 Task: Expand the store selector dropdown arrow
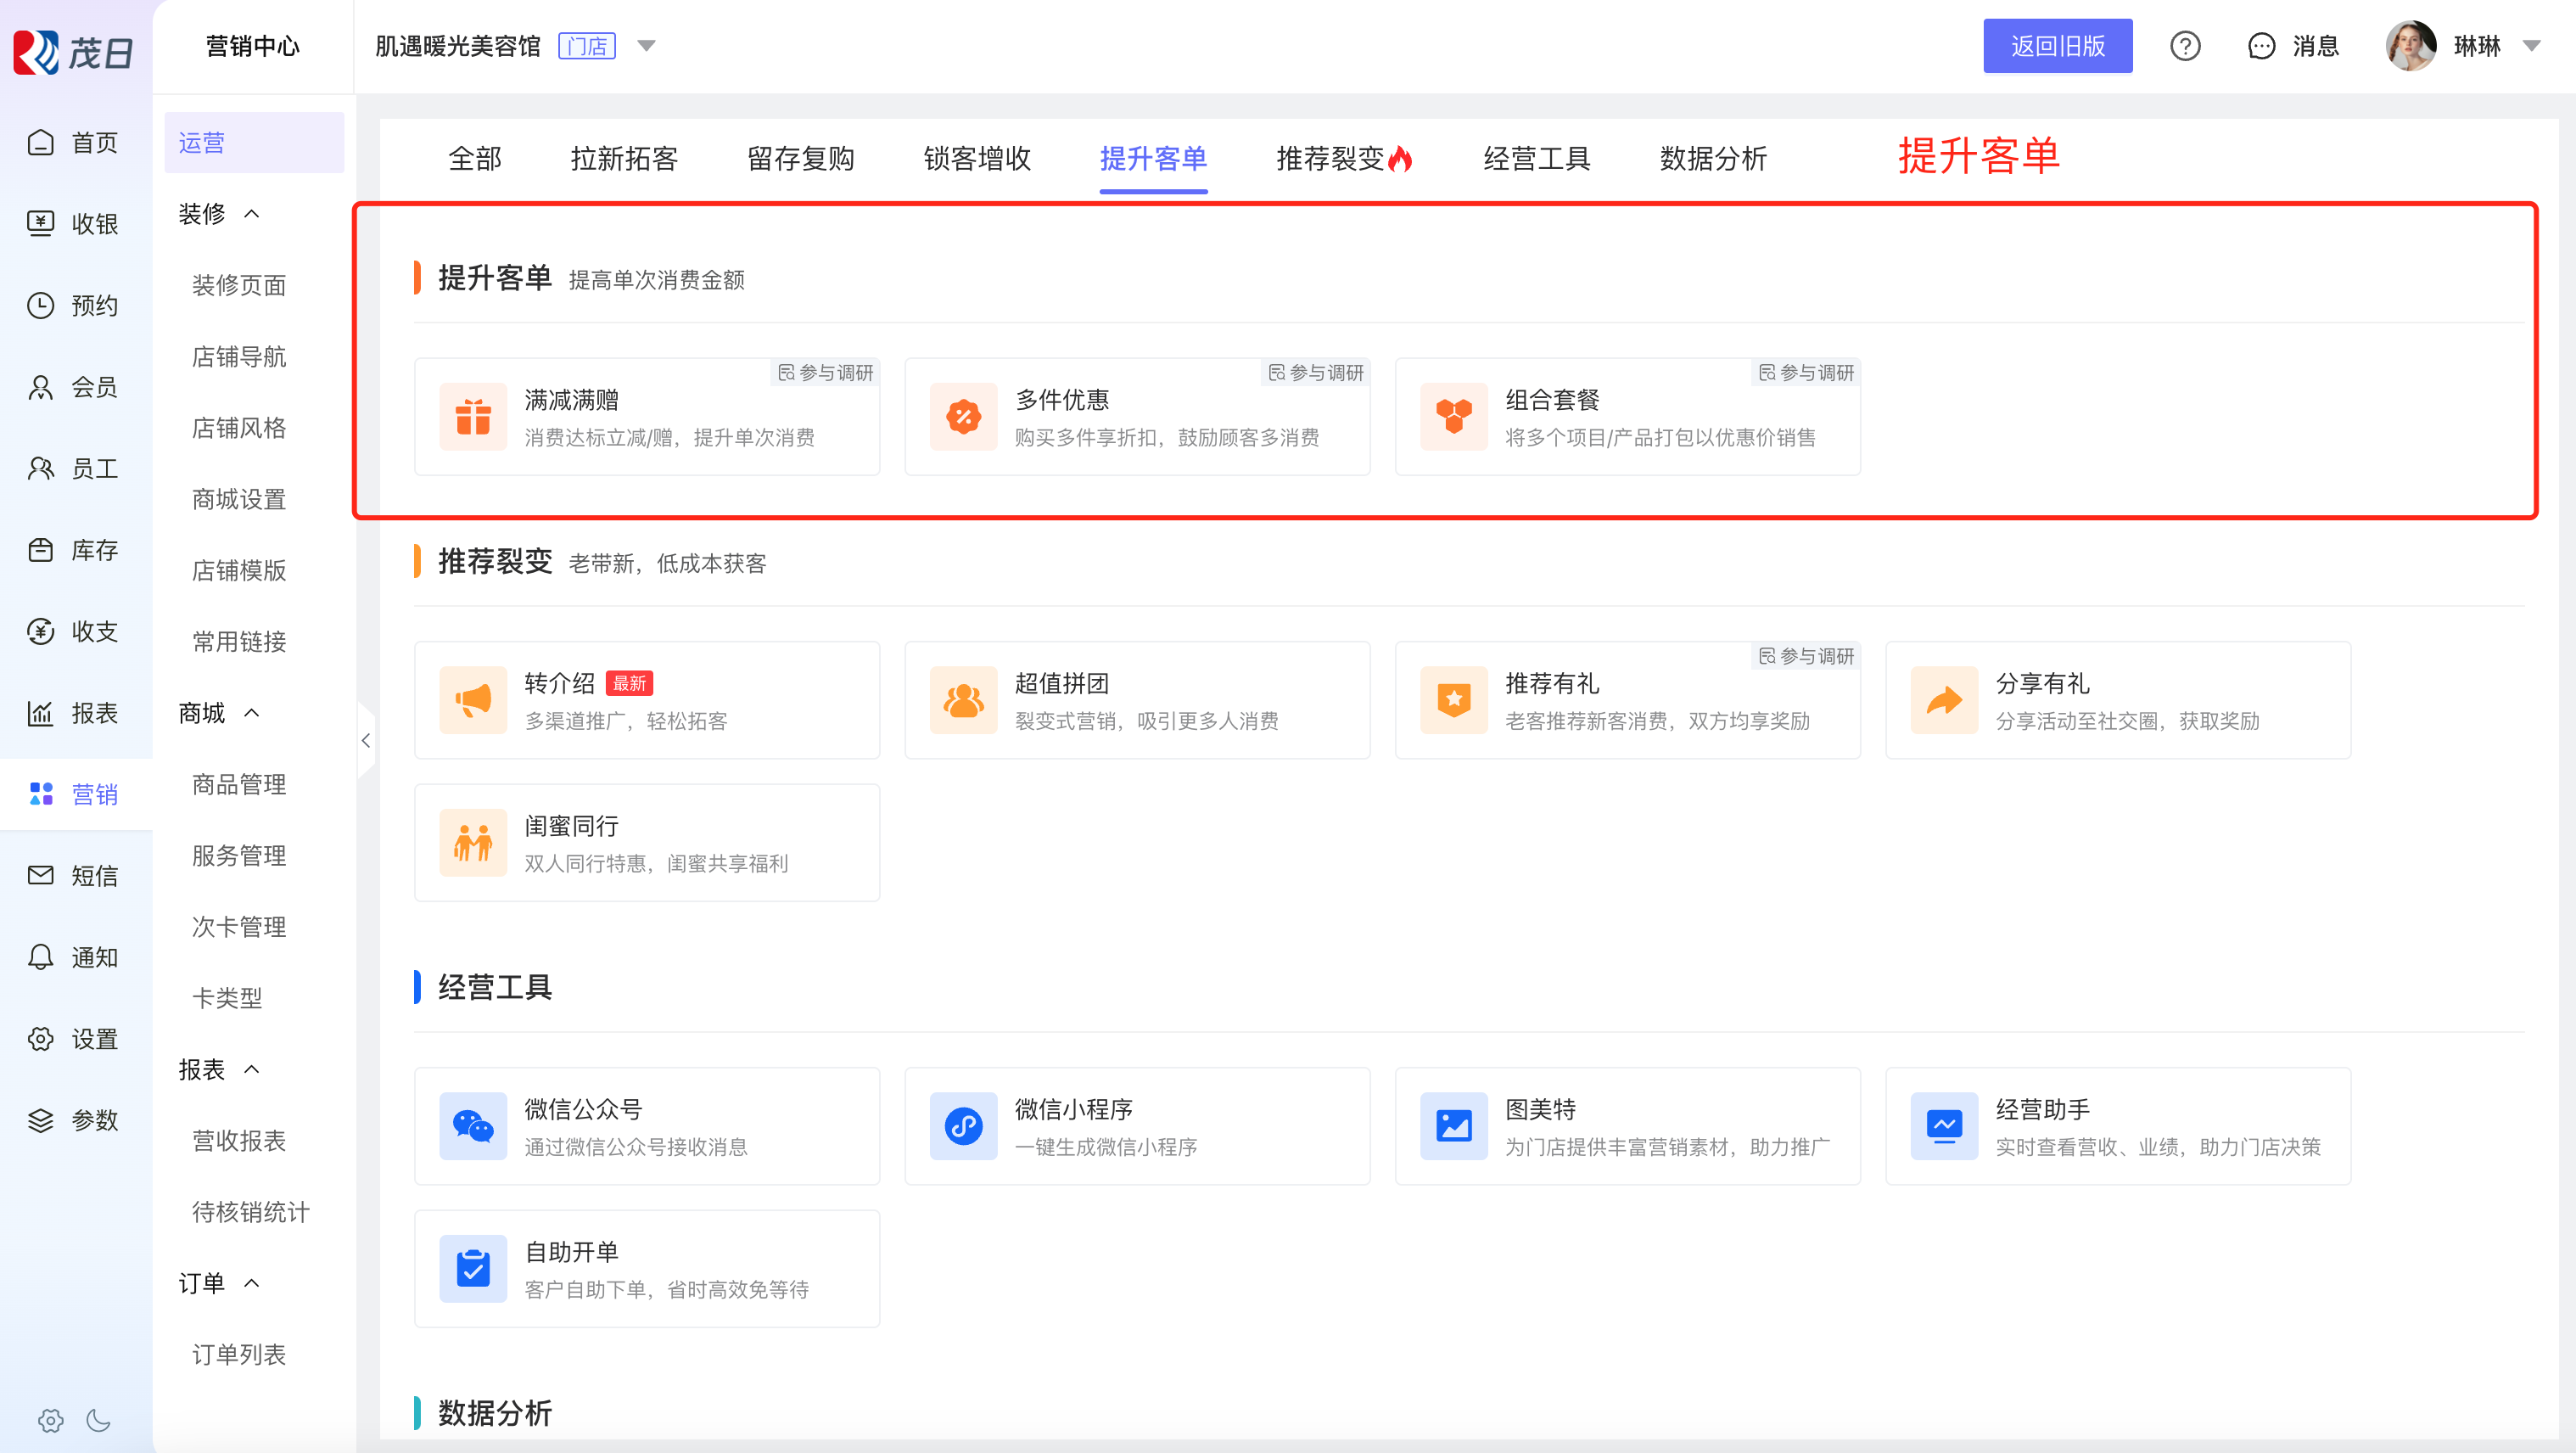(x=647, y=46)
